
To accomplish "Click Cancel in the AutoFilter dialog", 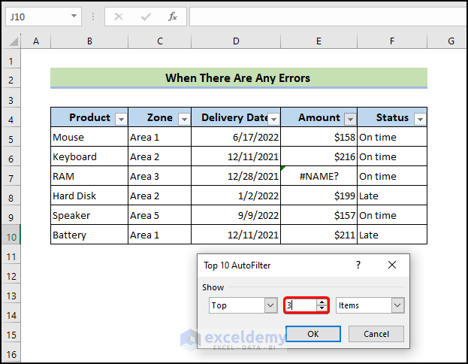I will point(376,333).
